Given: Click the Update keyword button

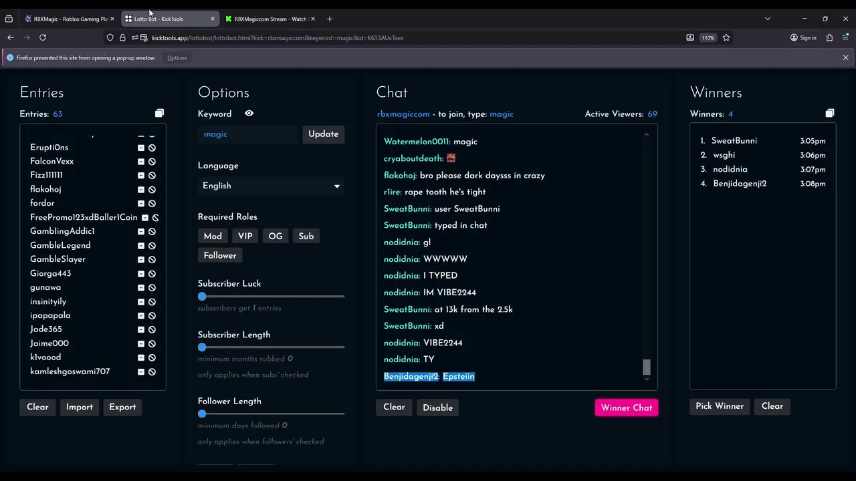Looking at the screenshot, I should 323,134.
